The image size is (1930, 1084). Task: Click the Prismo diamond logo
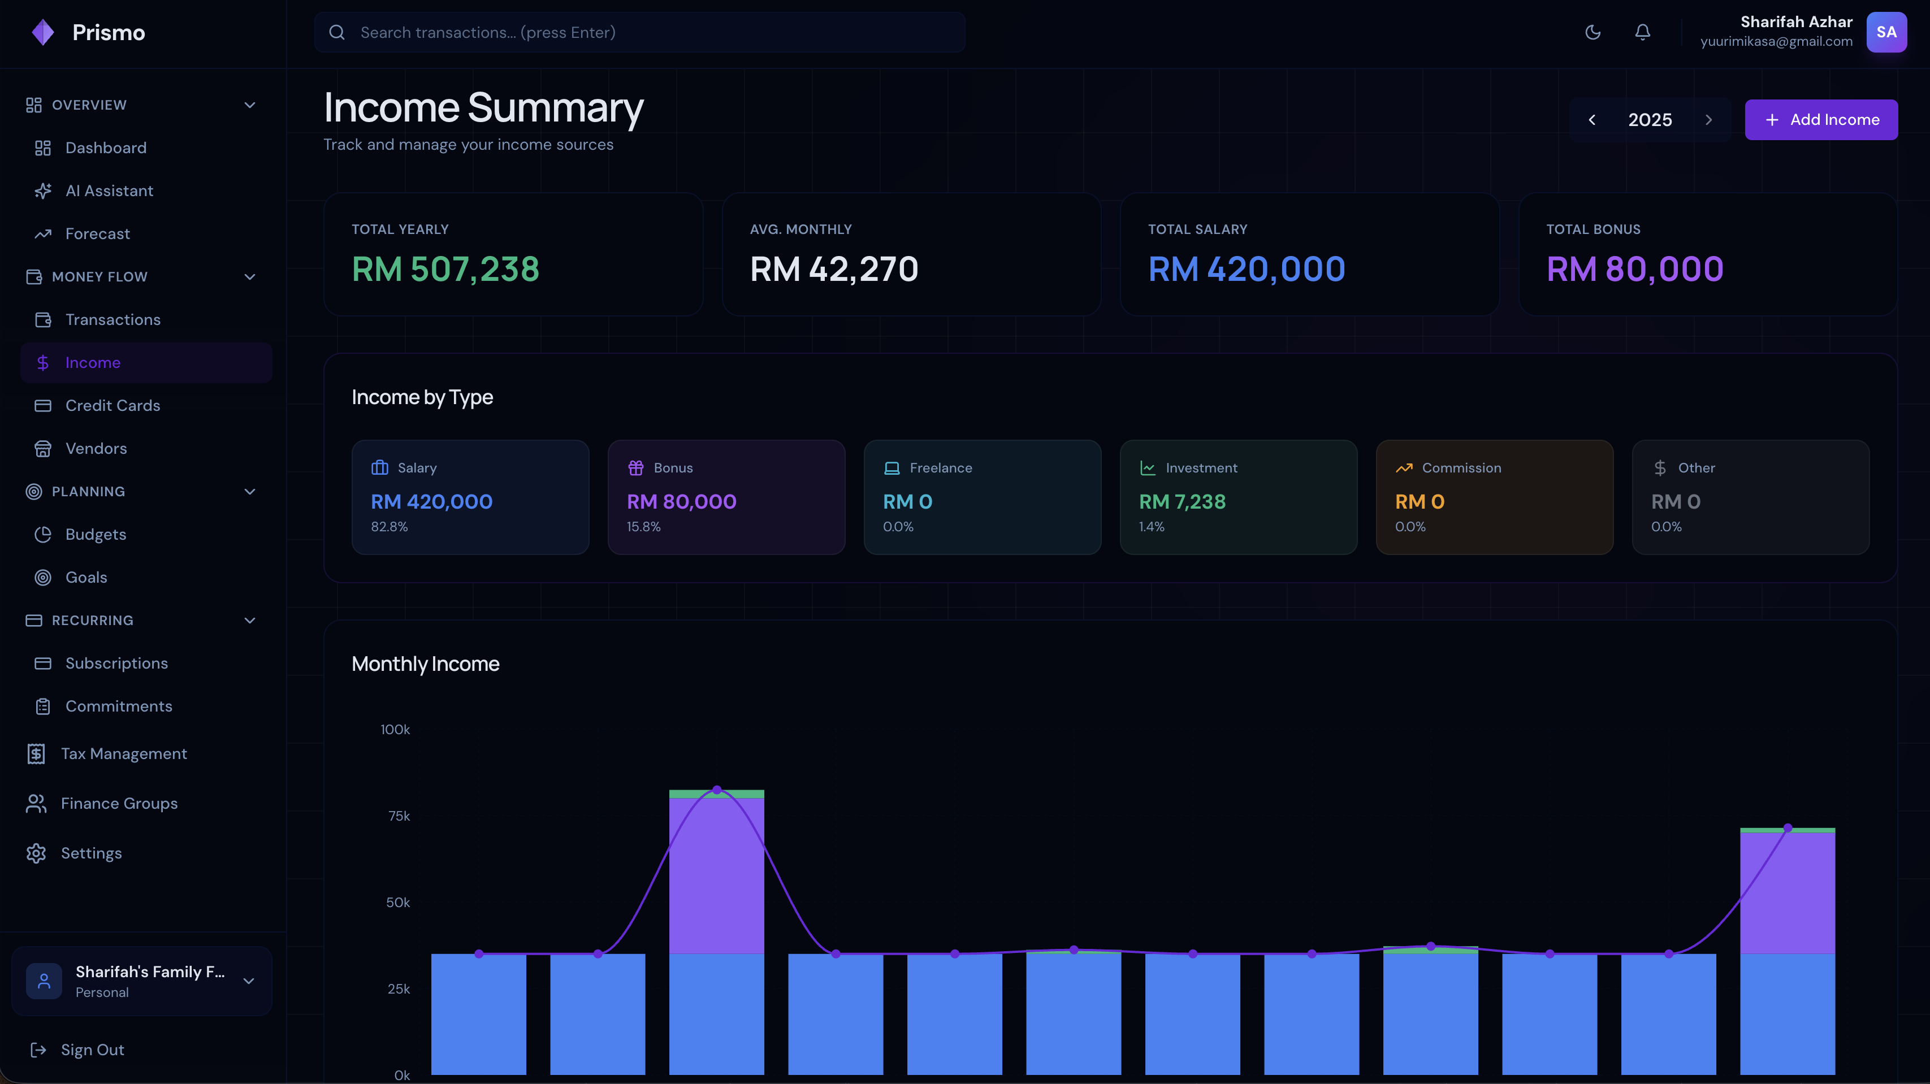pyautogui.click(x=44, y=32)
